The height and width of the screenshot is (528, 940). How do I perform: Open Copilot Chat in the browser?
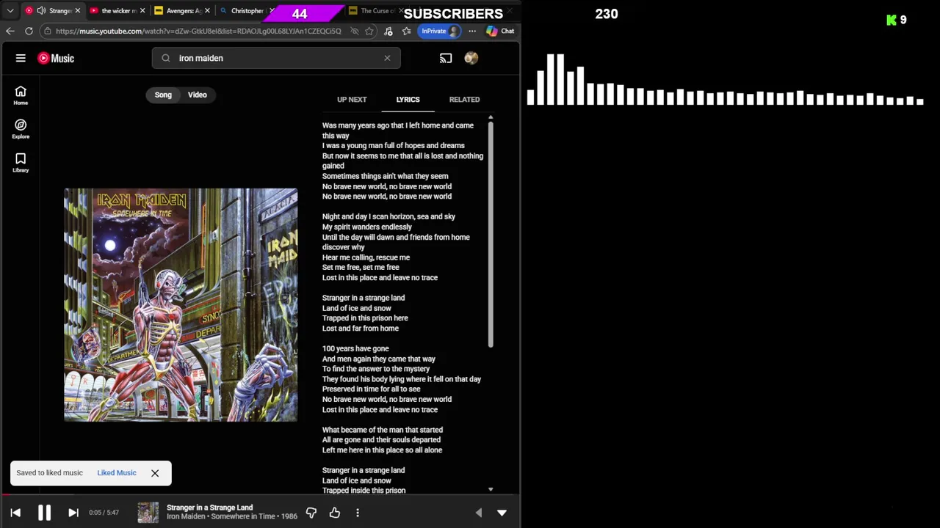click(500, 31)
